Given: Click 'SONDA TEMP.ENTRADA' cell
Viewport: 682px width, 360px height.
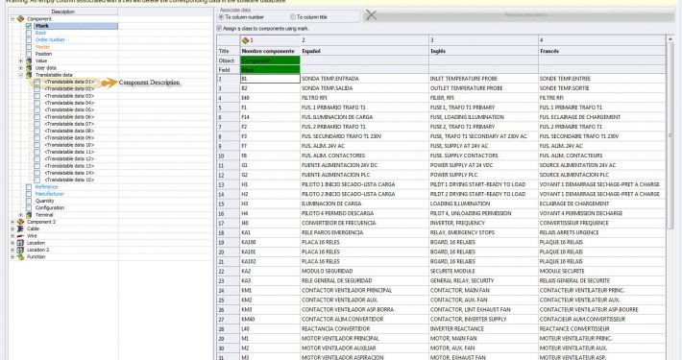Looking at the screenshot, I should [364, 79].
